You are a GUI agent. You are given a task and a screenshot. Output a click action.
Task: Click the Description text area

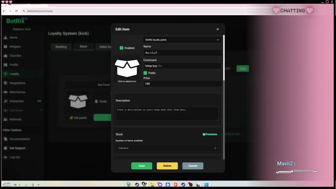tap(167, 113)
